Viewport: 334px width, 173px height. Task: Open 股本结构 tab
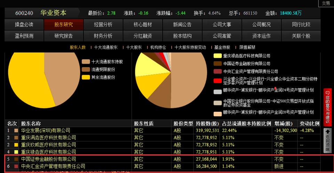182,36
